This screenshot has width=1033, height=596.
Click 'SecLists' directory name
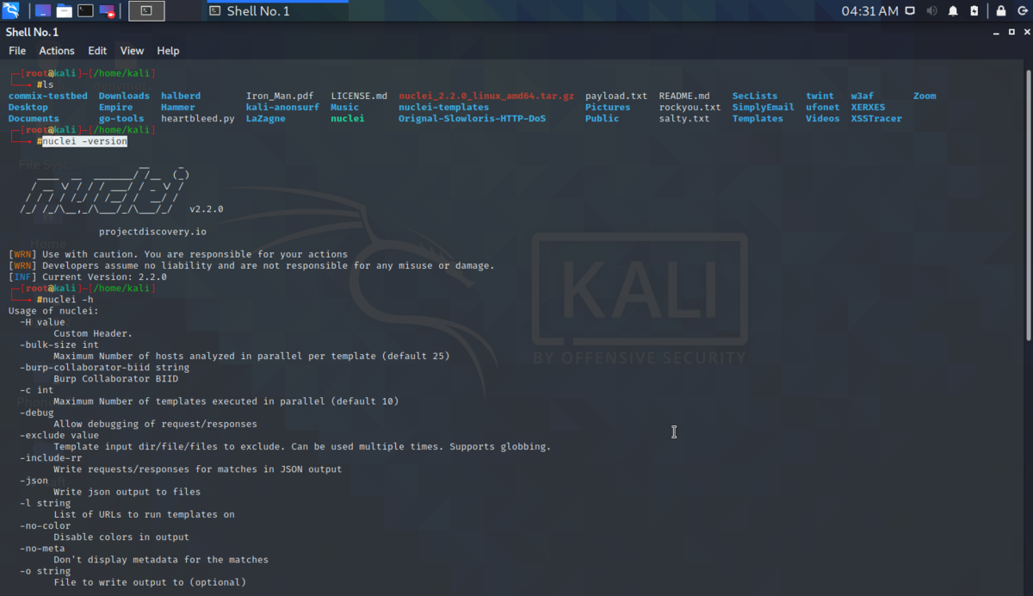tap(755, 96)
